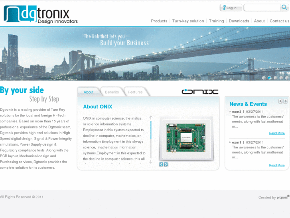Show next ONIX board image
Screen dimensions: 290x218
166,164
